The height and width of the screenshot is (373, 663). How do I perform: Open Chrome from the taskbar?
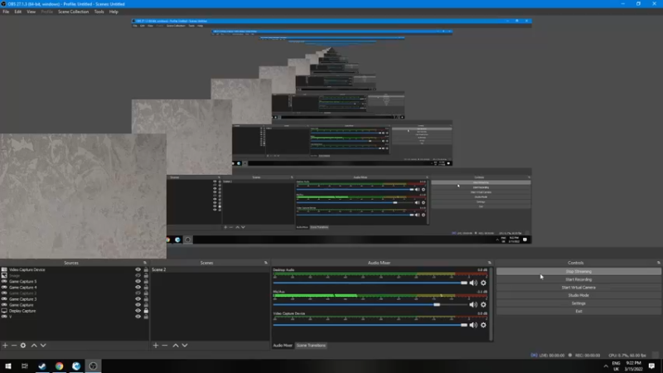coord(59,366)
